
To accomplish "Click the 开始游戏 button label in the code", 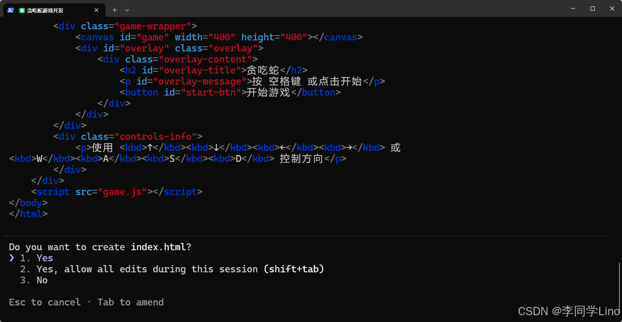I will (x=267, y=92).
